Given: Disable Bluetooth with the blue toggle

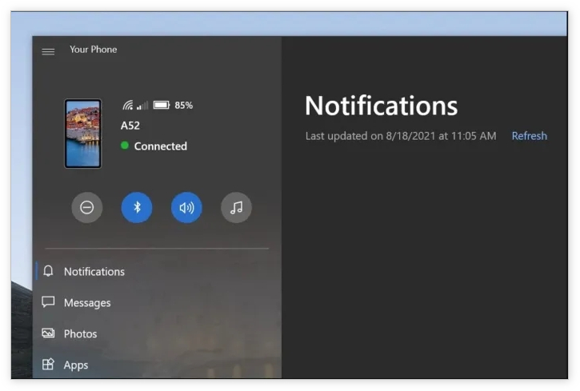Looking at the screenshot, I should click(x=137, y=208).
